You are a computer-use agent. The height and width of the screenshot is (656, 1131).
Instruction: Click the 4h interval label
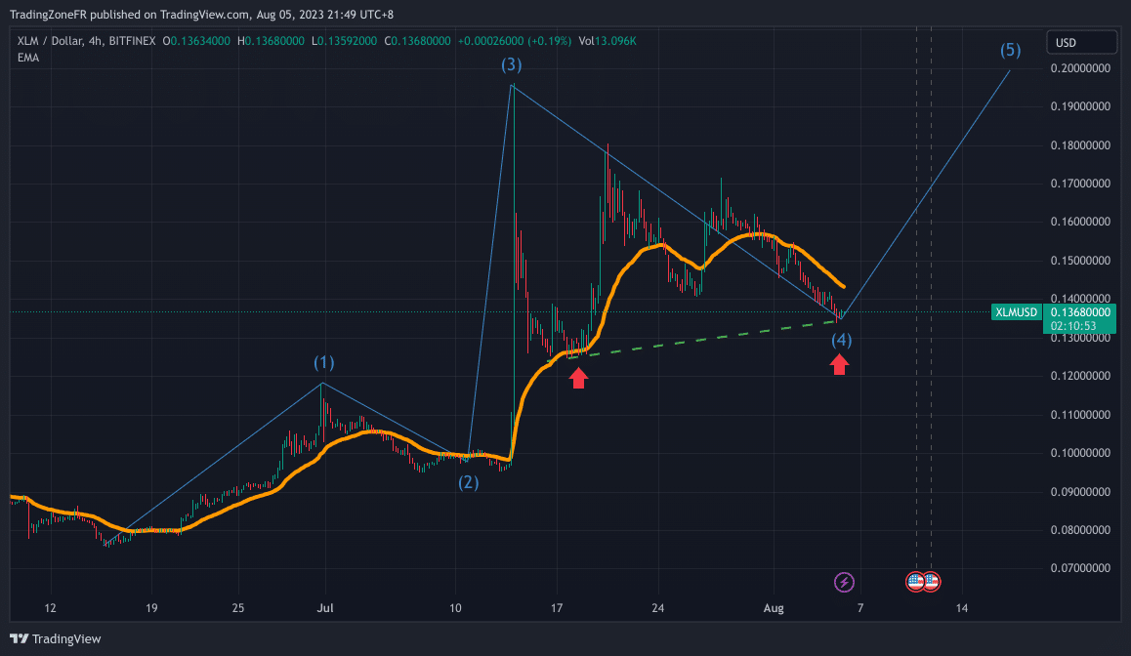click(95, 41)
